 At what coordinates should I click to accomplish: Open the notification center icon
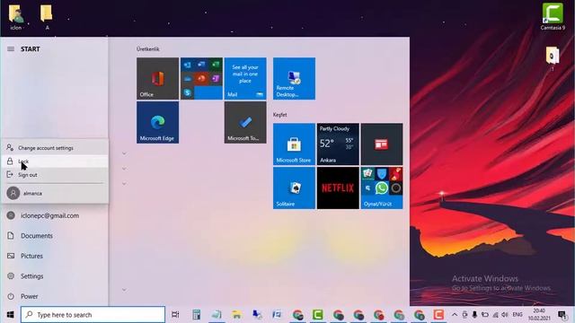(562, 315)
